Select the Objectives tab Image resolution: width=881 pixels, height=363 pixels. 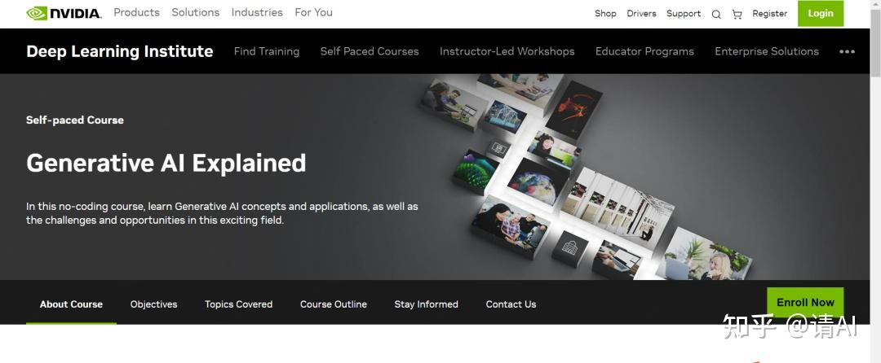pyautogui.click(x=153, y=304)
